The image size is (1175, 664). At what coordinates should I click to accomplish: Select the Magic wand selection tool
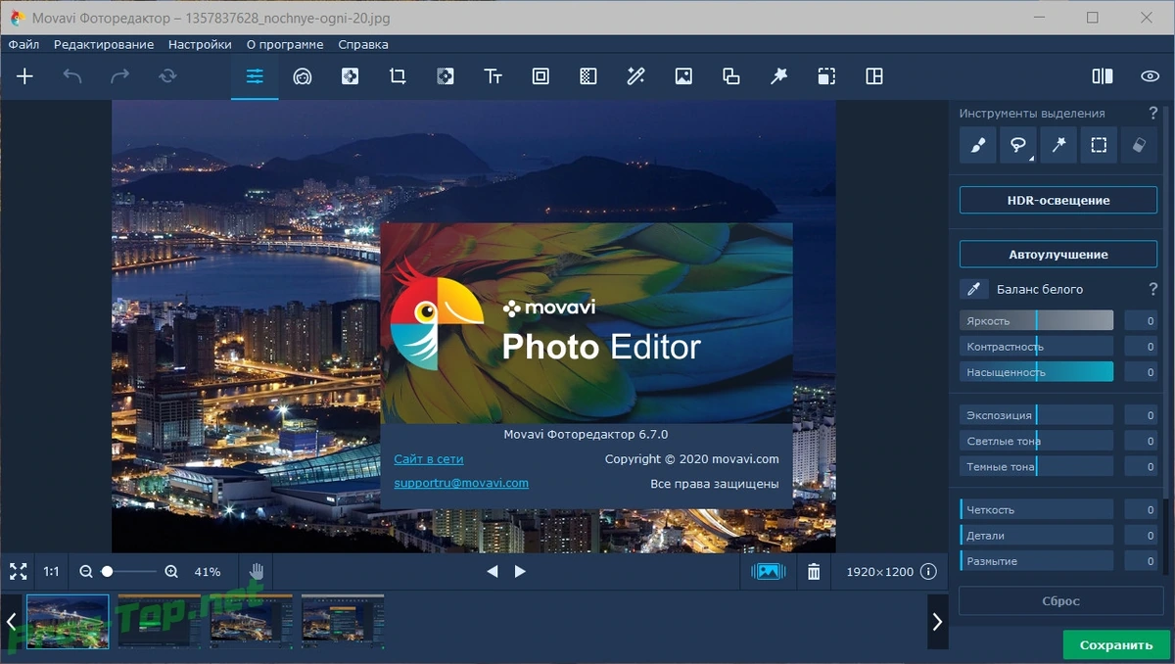[x=1058, y=145]
